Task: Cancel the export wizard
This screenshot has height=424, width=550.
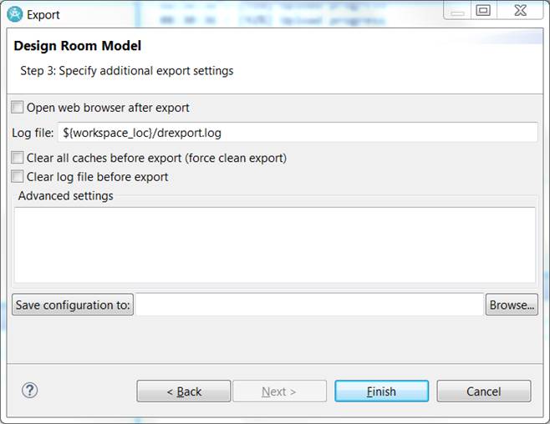Action: point(483,391)
